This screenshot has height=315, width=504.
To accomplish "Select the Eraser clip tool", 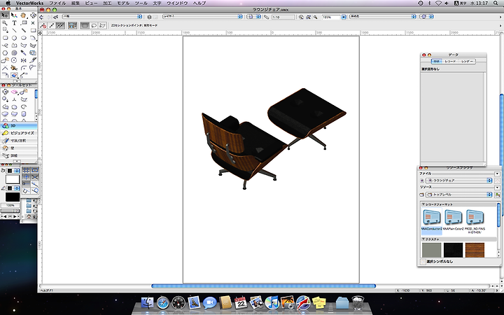I will 14,75.
